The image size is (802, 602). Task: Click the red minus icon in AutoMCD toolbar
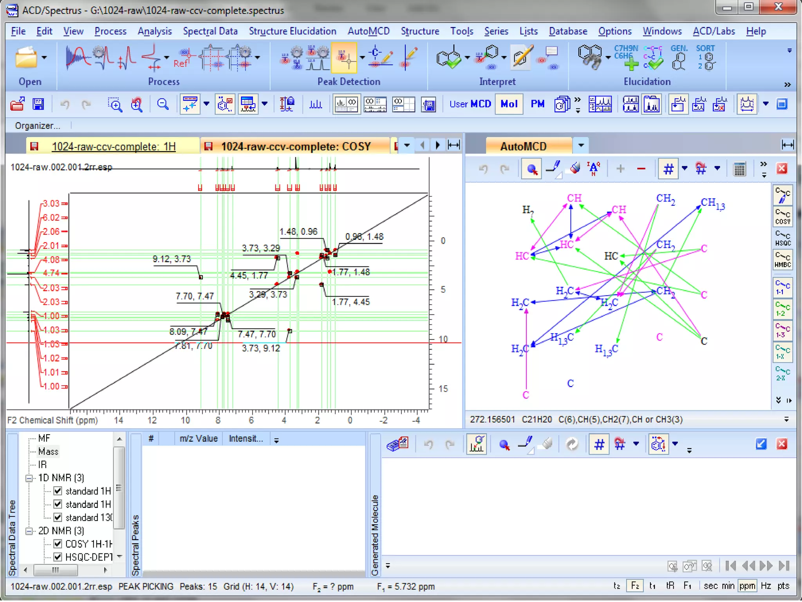pos(641,169)
